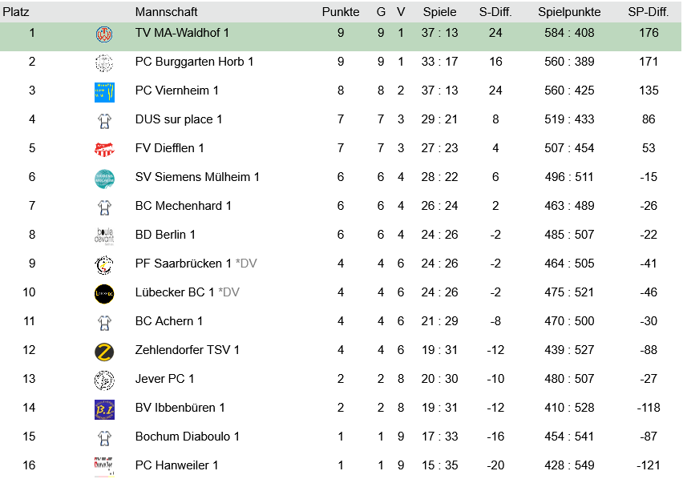The height and width of the screenshot is (491, 683).
Task: Open the BC Mechenhard 1 team link
Action: [183, 206]
